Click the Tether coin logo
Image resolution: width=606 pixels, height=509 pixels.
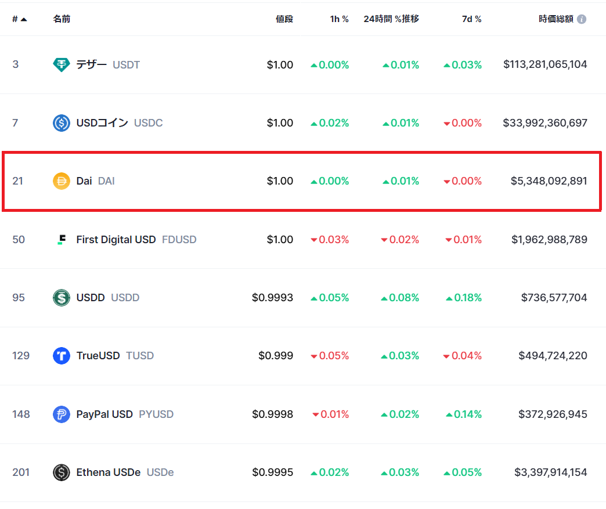tap(61, 64)
